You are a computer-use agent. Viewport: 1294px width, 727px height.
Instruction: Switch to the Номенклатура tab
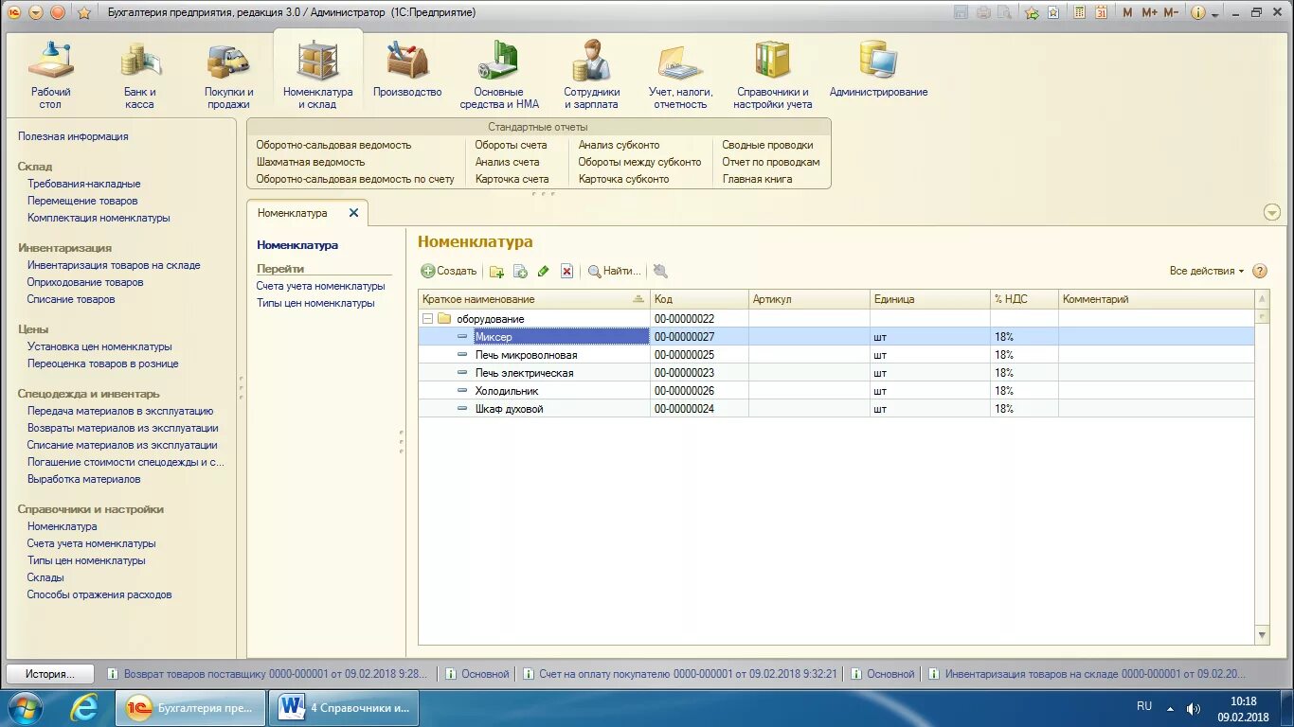click(x=293, y=213)
